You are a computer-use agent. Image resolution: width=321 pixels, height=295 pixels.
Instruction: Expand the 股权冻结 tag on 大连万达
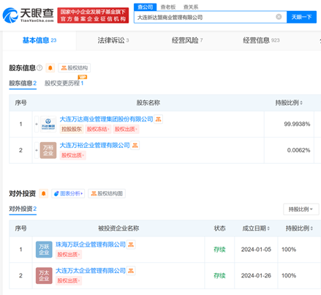tap(98, 129)
